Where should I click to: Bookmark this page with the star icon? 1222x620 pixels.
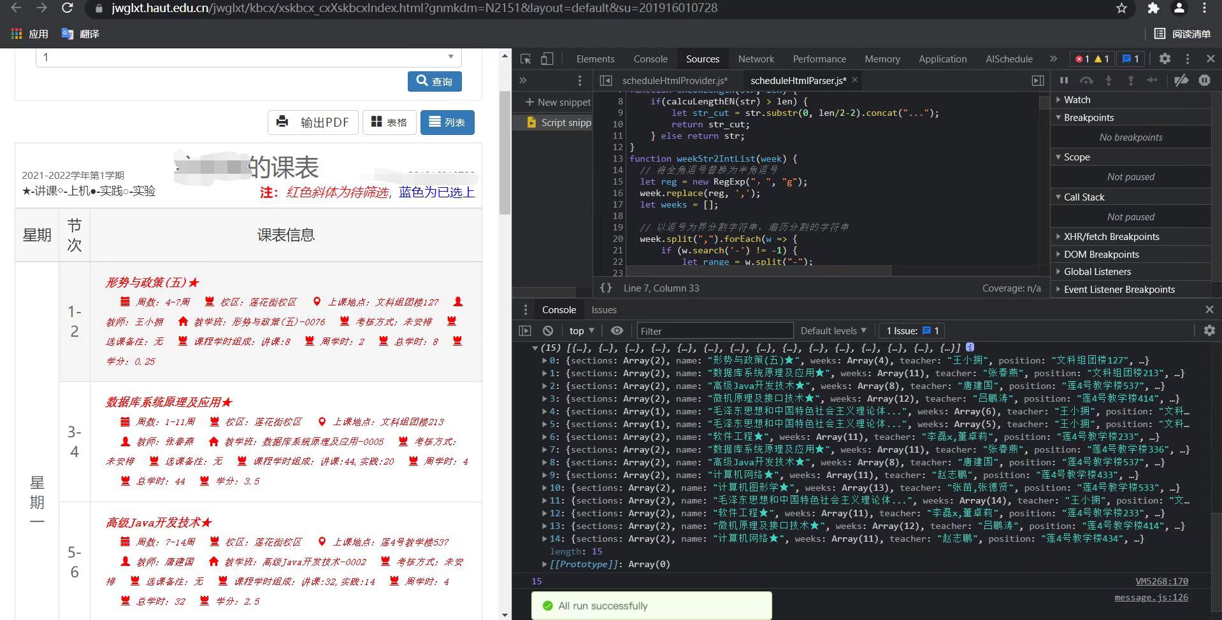tap(1122, 8)
